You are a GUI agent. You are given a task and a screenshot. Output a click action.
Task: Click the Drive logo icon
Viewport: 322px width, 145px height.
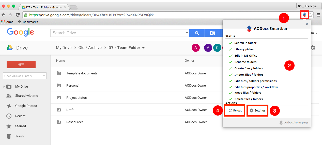(x=10, y=48)
